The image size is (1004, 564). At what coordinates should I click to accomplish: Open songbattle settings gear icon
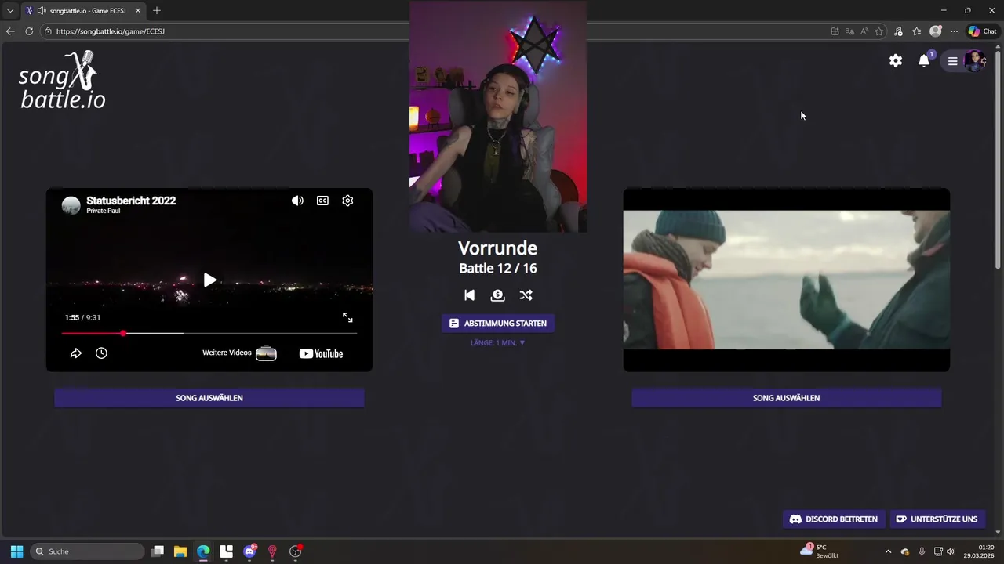pyautogui.click(x=896, y=60)
